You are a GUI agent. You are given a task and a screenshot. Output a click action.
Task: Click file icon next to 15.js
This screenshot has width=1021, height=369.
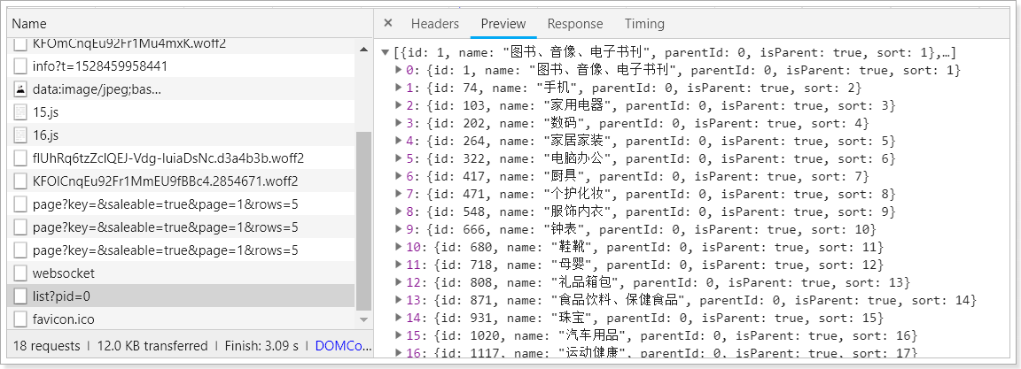pos(21,111)
